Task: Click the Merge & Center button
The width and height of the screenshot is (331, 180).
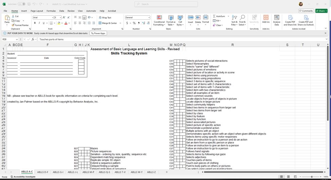Action: [108, 23]
